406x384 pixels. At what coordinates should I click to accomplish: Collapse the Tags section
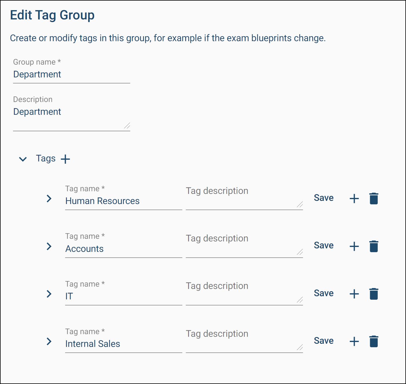point(23,159)
